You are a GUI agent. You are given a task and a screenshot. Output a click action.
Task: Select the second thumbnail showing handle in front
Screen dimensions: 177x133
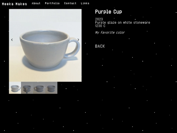click(27, 88)
